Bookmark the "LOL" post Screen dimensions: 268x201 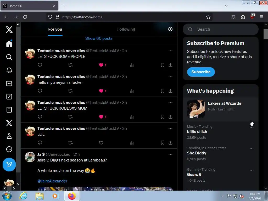(163, 143)
